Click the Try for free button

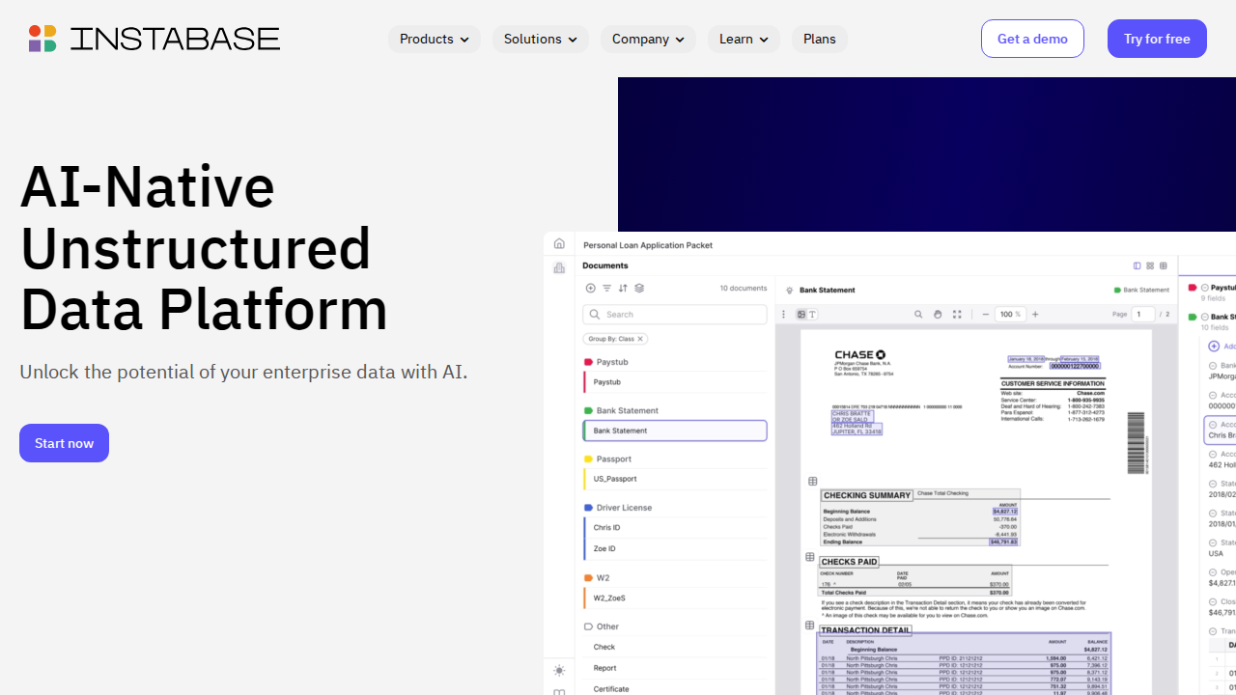tap(1157, 39)
